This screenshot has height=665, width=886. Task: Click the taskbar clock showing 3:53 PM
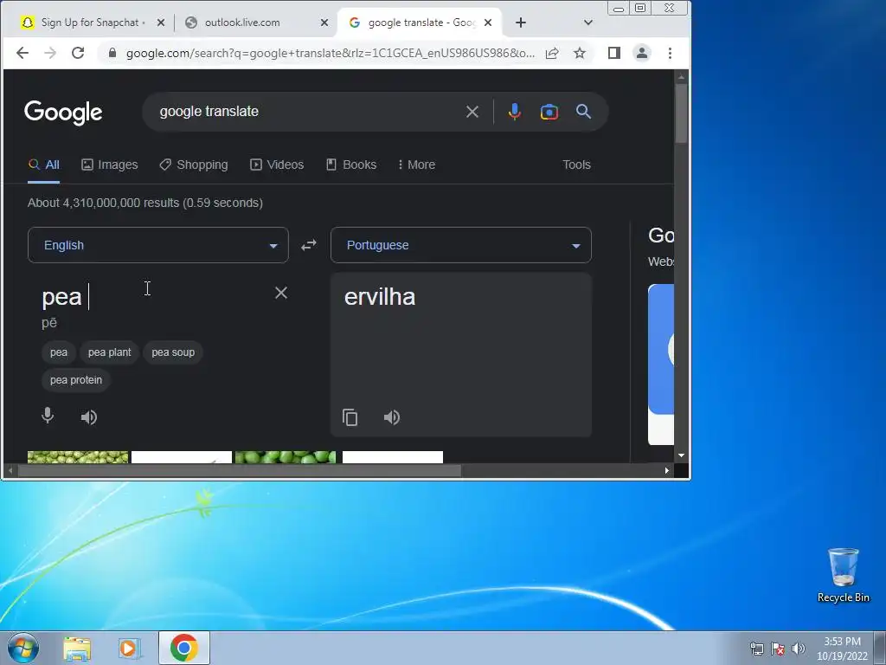point(842,649)
